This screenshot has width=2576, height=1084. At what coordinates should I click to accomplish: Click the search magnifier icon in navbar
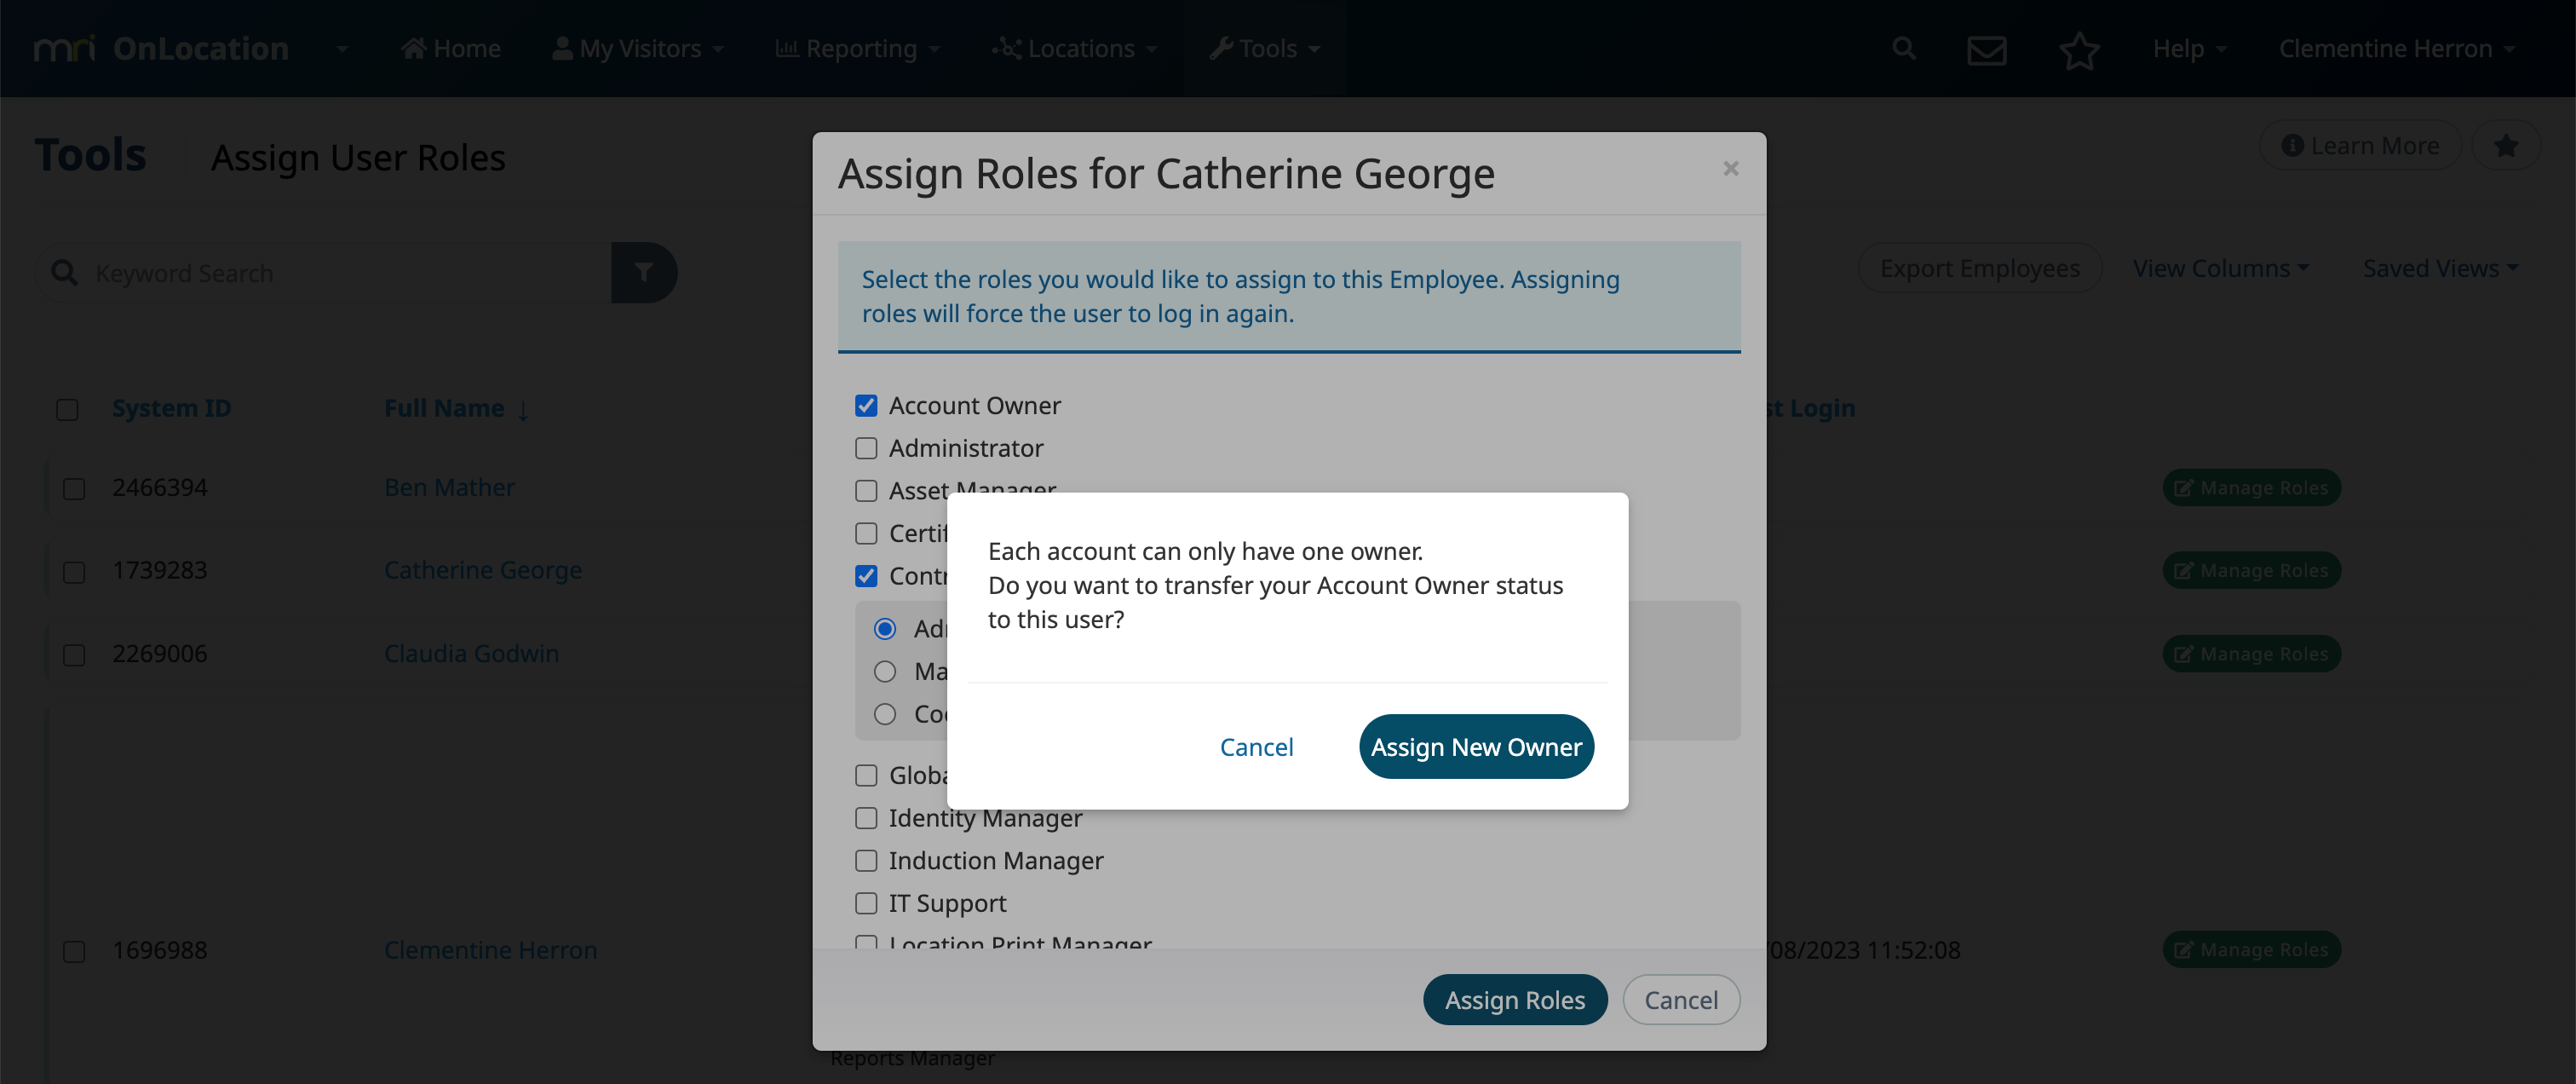coord(1903,48)
